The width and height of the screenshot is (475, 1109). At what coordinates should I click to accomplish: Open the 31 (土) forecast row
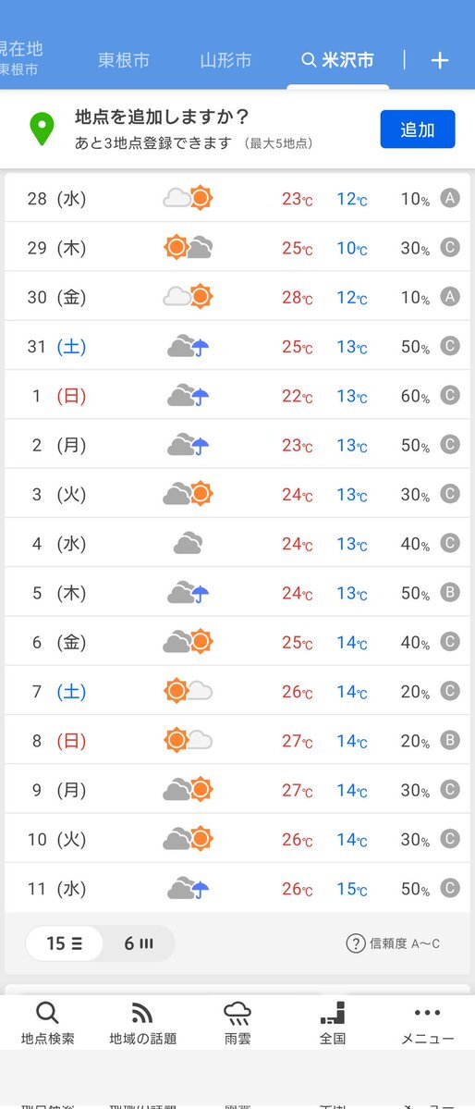pos(237,346)
